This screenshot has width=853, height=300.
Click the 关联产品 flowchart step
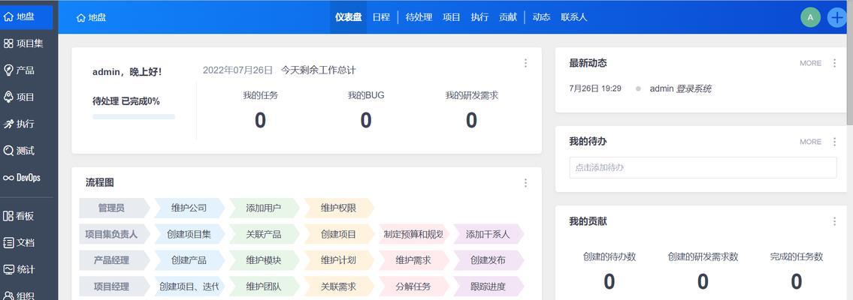(x=263, y=234)
